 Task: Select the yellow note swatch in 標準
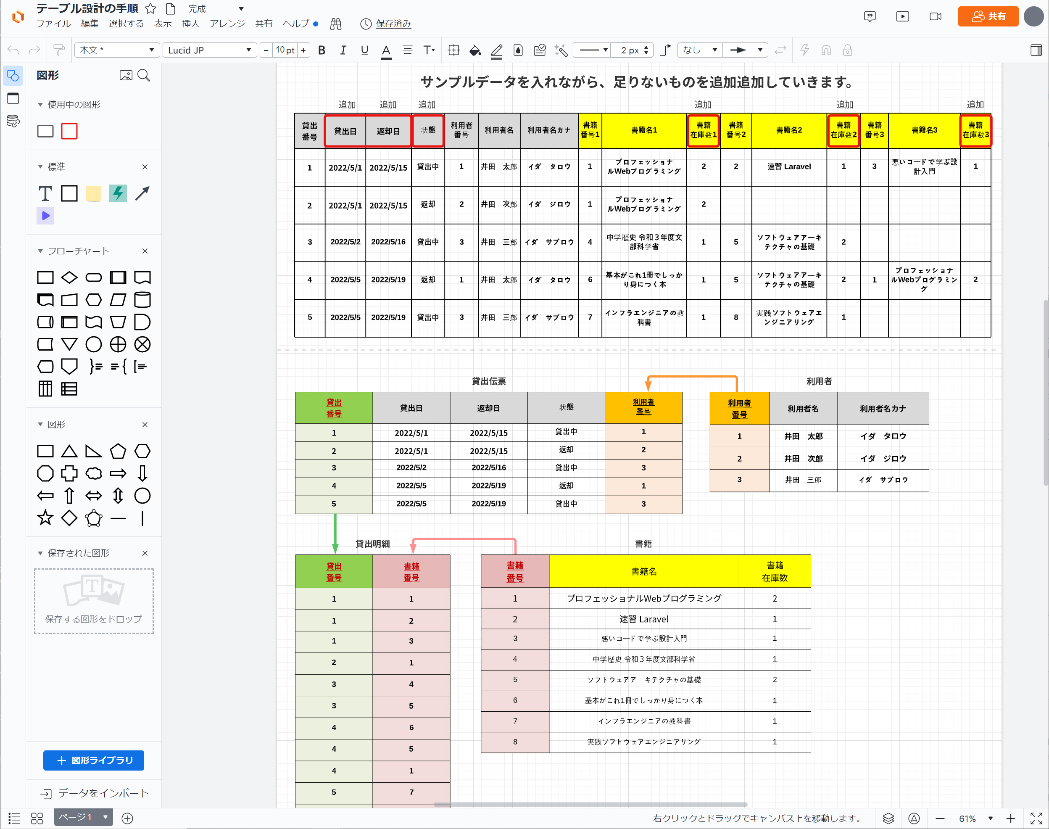pos(94,193)
